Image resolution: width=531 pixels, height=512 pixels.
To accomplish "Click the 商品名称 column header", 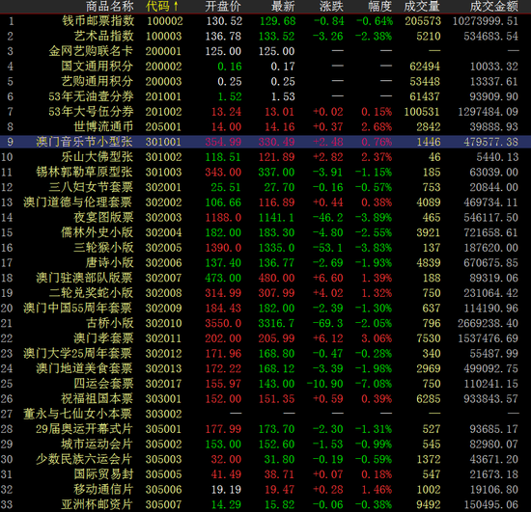I will (x=109, y=6).
